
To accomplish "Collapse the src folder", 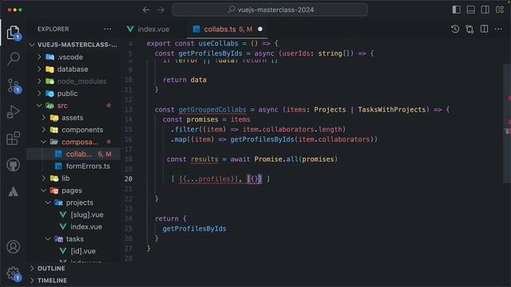I will pos(73,105).
